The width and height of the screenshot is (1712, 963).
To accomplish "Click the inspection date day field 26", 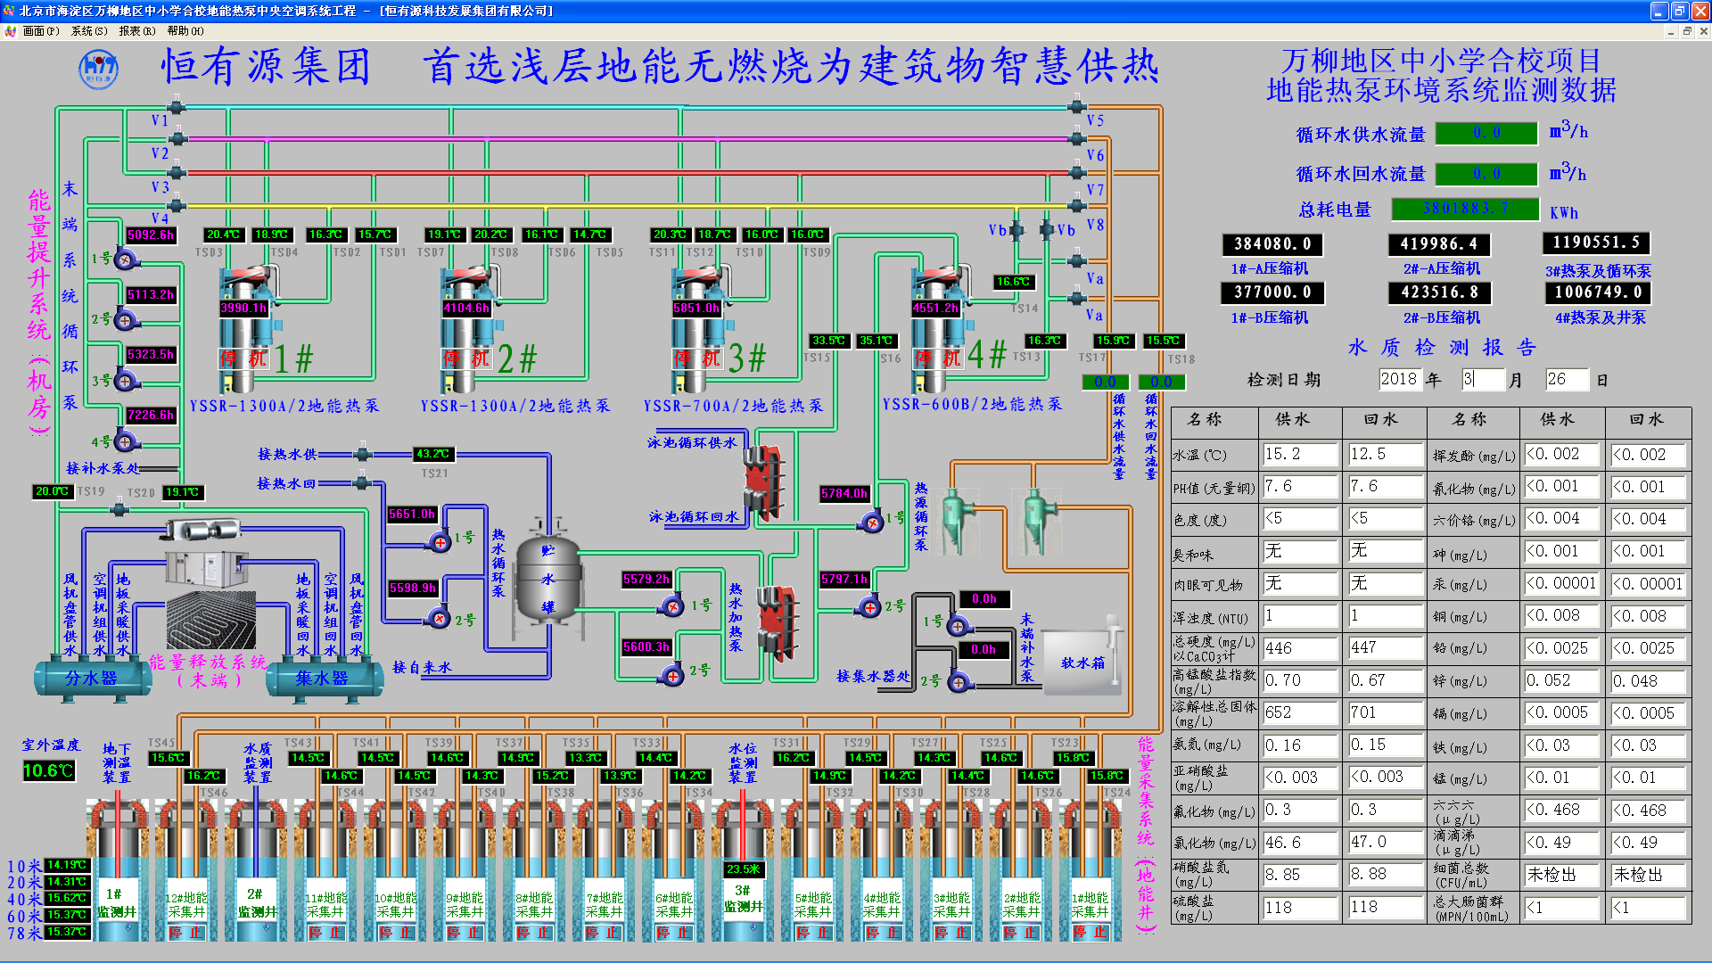I will click(1566, 379).
